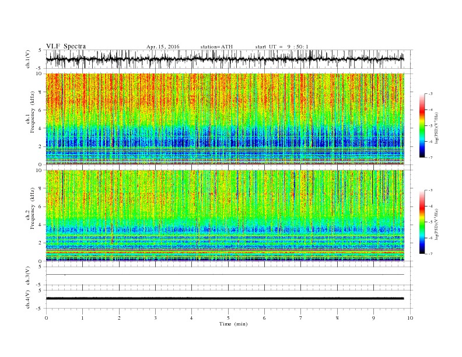Click the "station=ATH" header label
462x357 pixels.
coord(216,47)
